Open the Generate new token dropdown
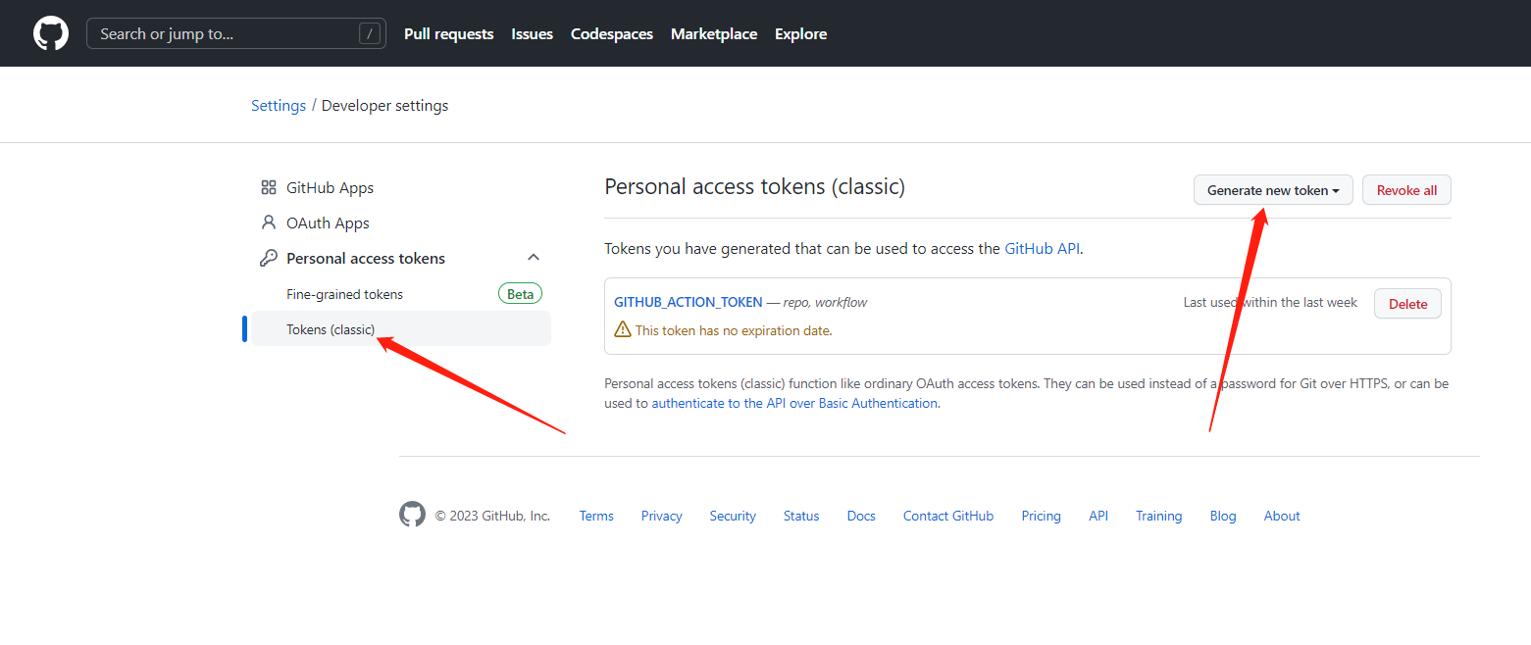Viewport: 1531px width, 645px height. tap(1272, 190)
